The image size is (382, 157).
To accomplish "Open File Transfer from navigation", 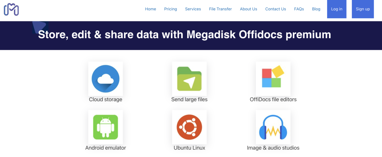I will click(220, 9).
